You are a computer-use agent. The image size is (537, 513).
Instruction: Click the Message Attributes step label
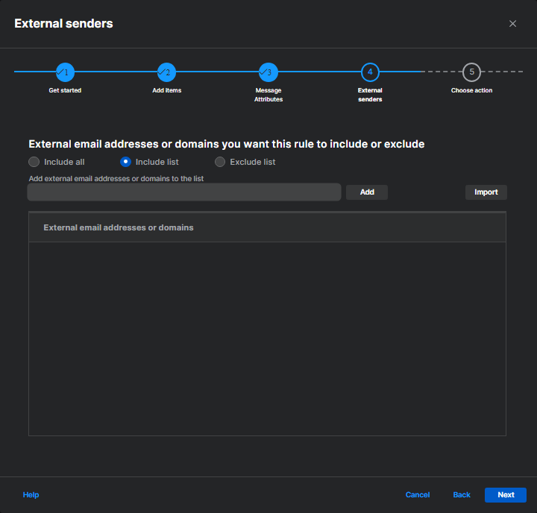[268, 95]
